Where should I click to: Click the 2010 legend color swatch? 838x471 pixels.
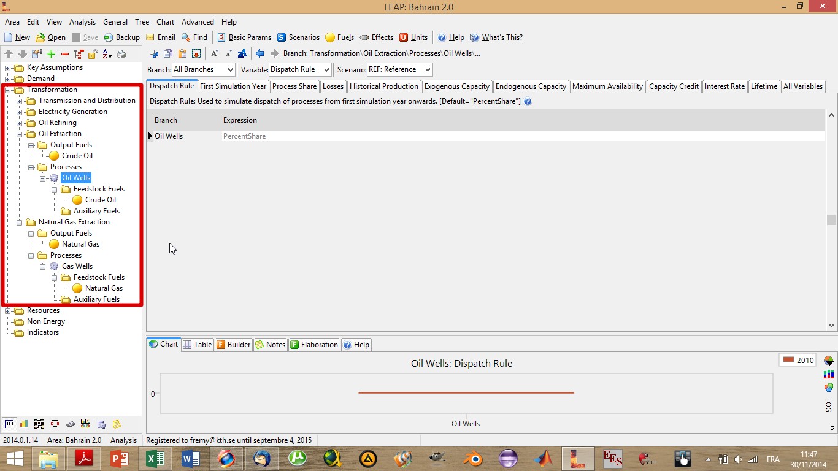tap(789, 360)
